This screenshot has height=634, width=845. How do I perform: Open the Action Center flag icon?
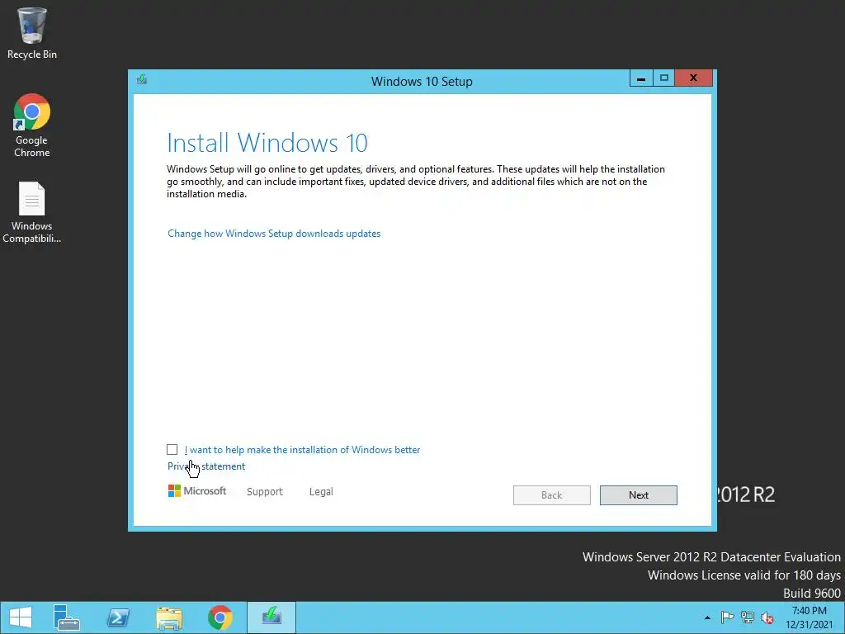point(727,617)
